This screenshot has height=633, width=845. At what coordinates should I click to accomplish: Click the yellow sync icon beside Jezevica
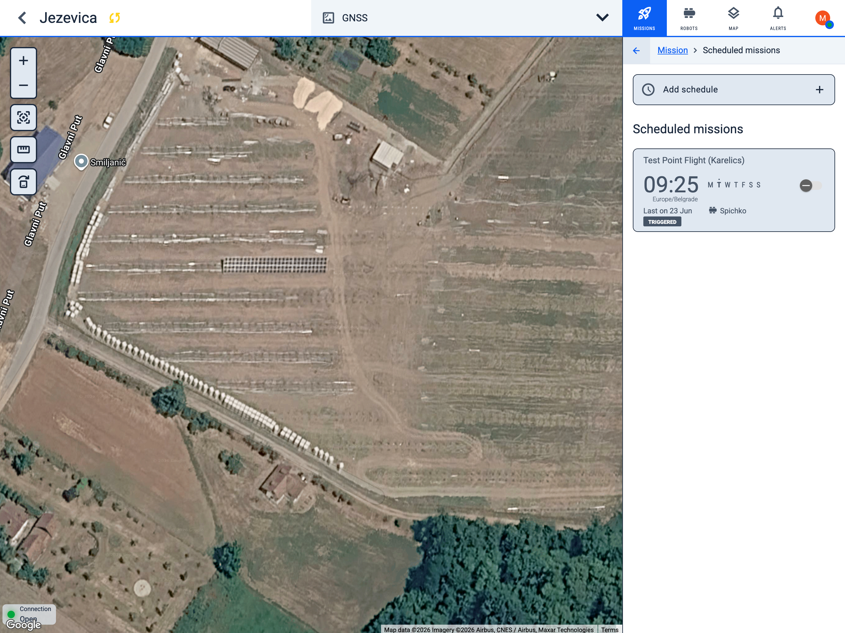(115, 18)
